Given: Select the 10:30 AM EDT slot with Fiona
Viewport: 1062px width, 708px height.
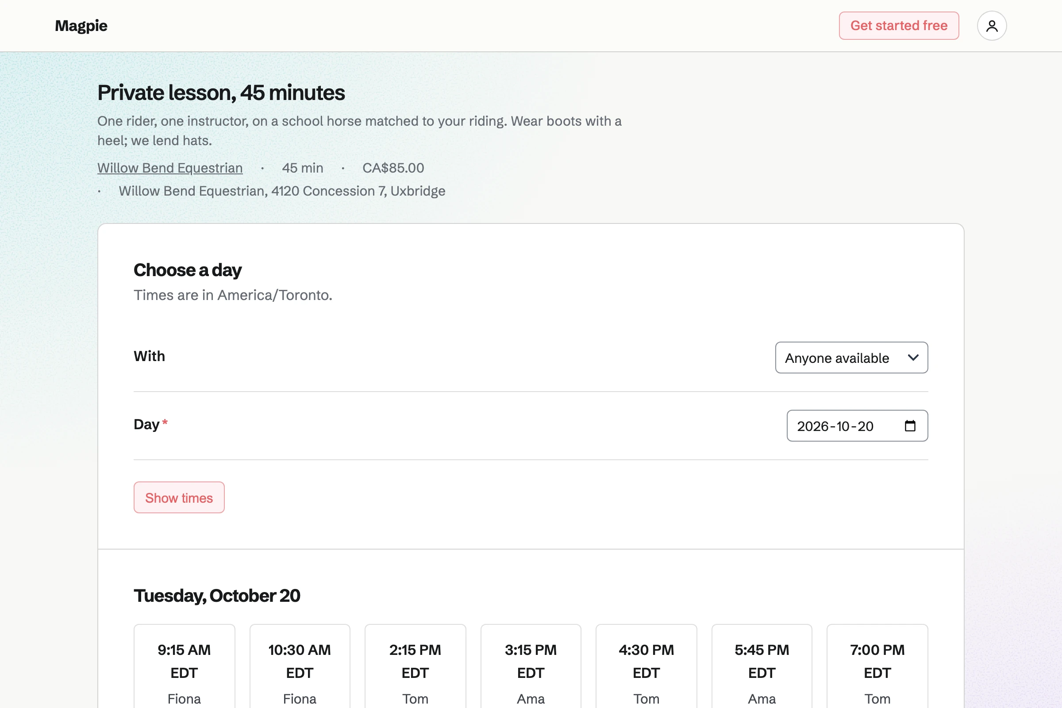Looking at the screenshot, I should tap(300, 666).
